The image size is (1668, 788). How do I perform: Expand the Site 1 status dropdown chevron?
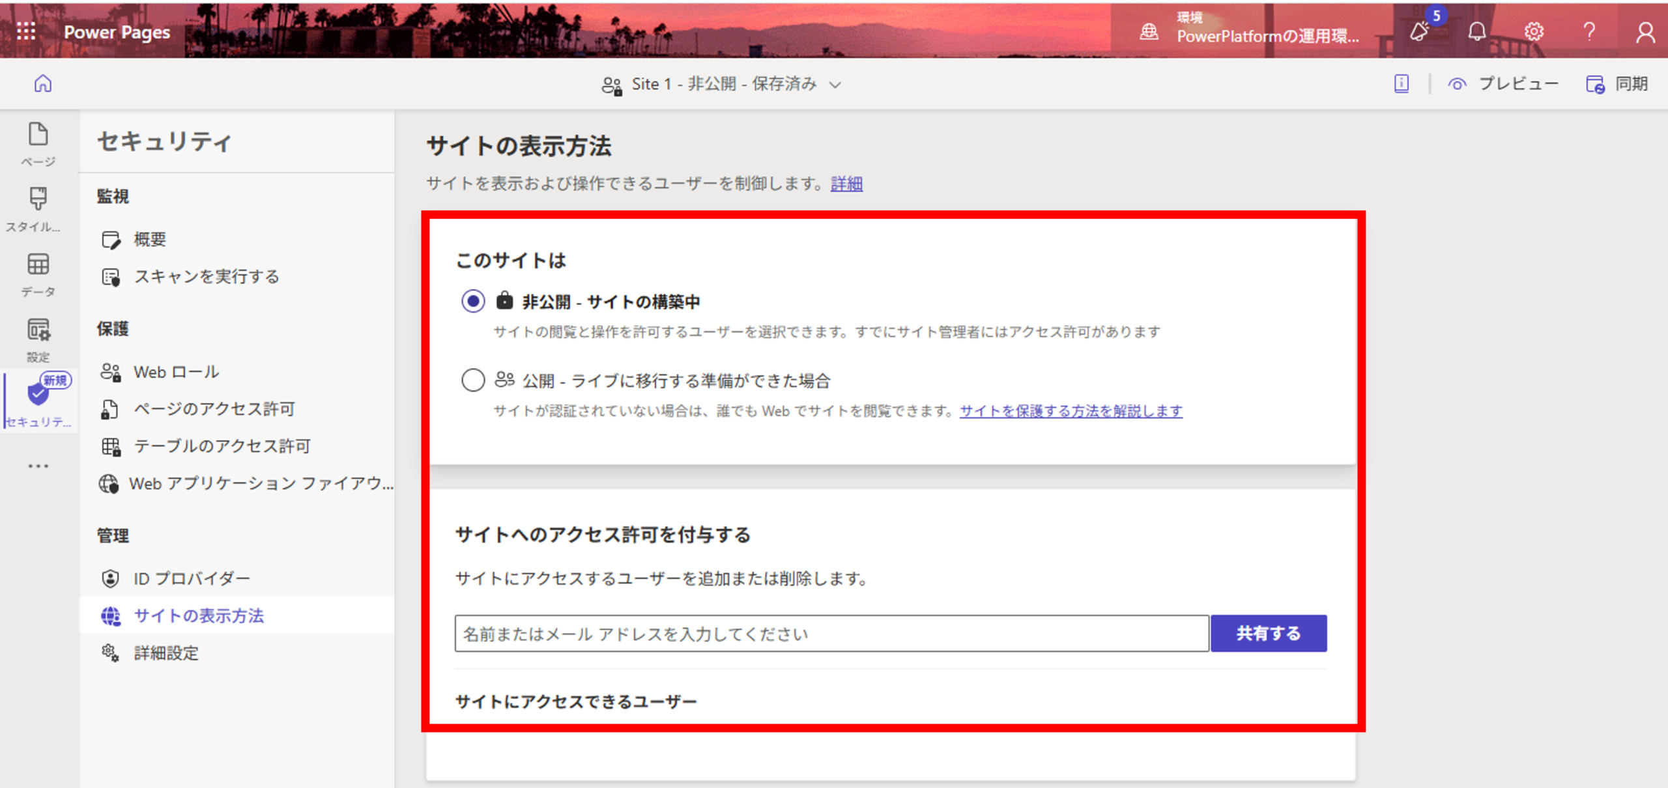point(835,85)
